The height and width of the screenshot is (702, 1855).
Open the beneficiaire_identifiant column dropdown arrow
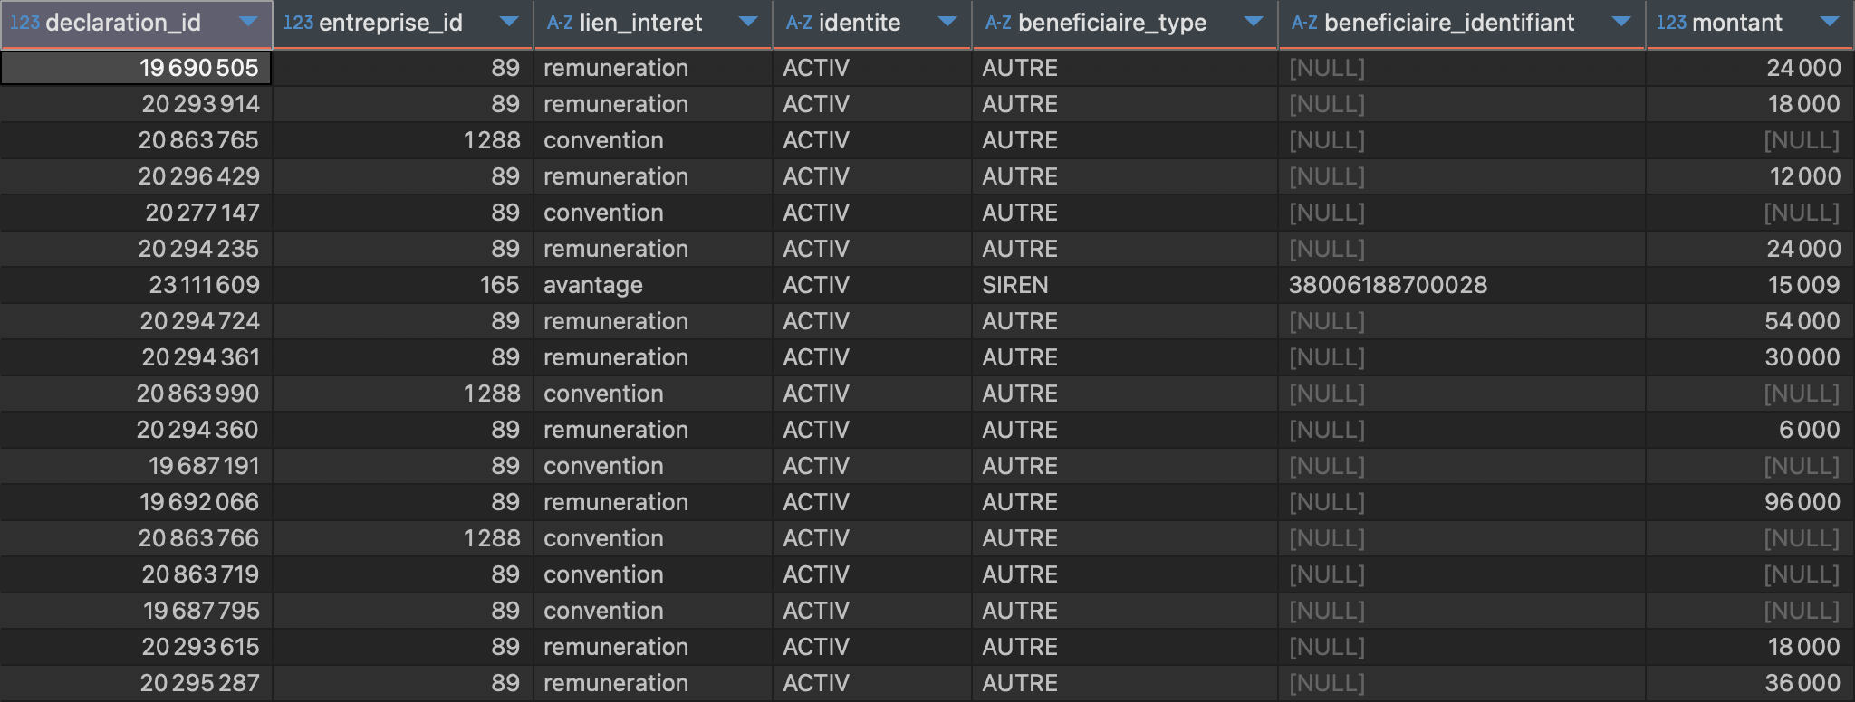coord(1621,22)
